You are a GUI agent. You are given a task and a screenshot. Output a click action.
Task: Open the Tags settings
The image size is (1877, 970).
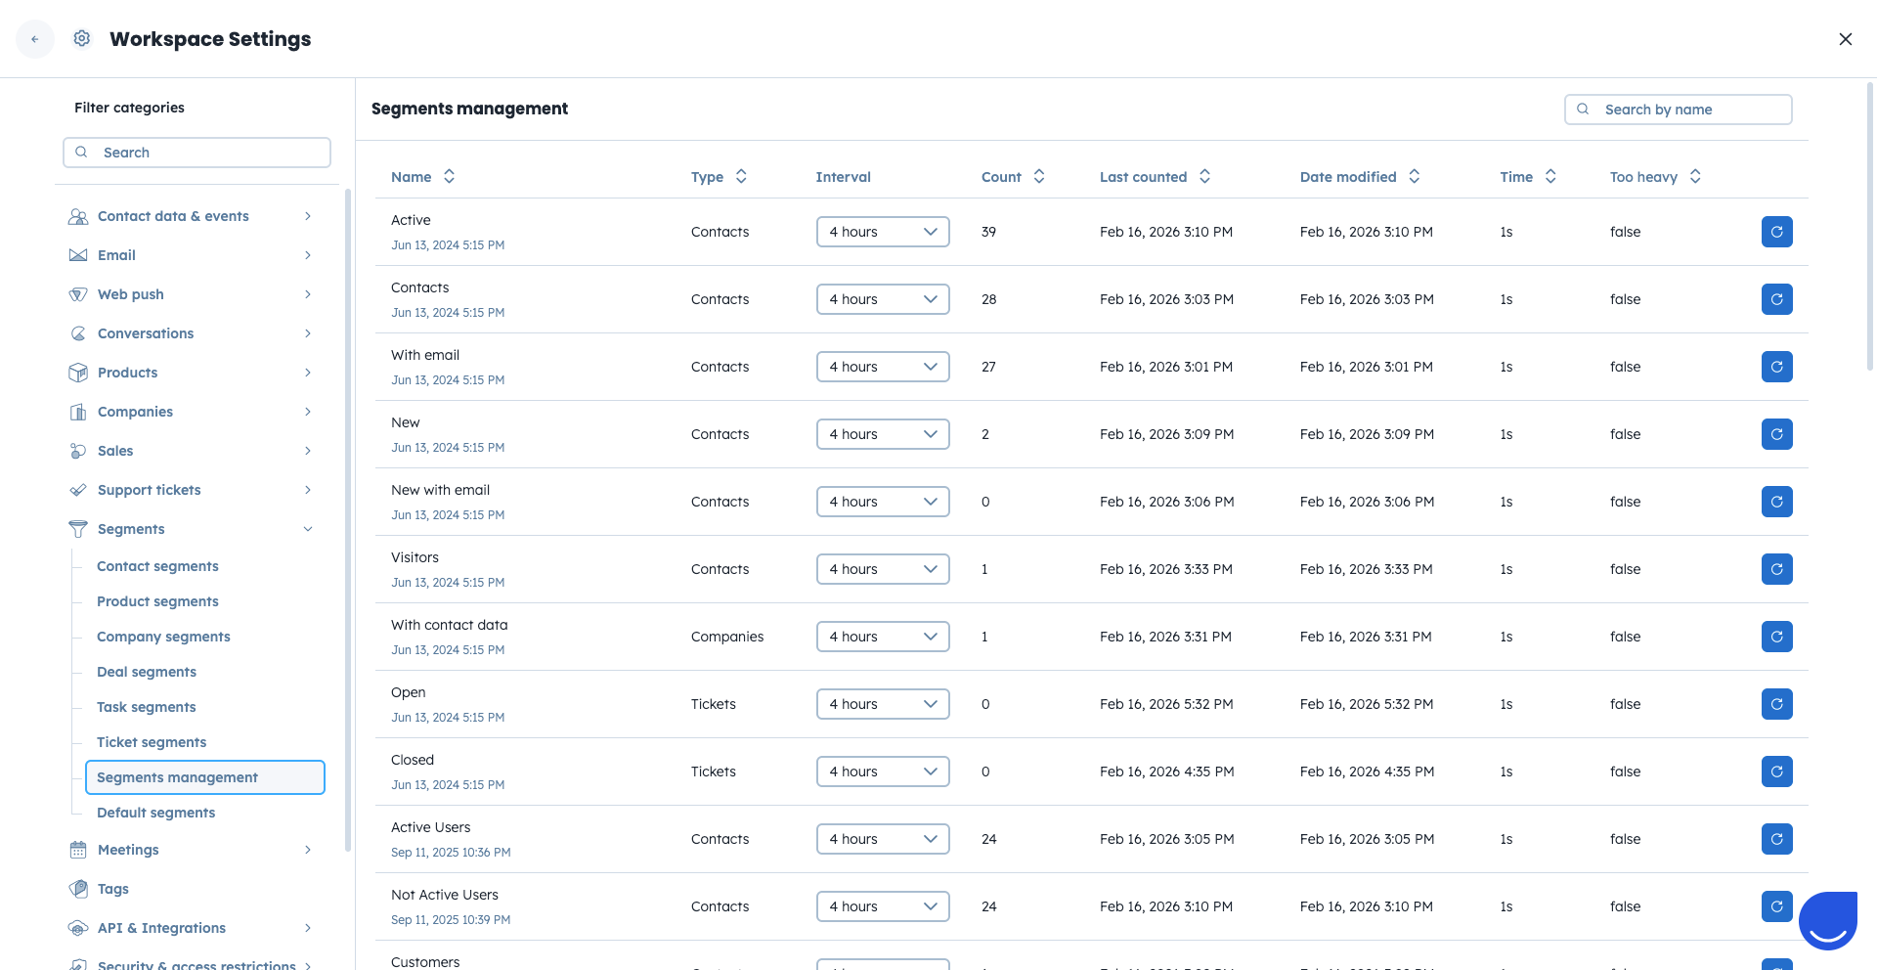point(113,889)
